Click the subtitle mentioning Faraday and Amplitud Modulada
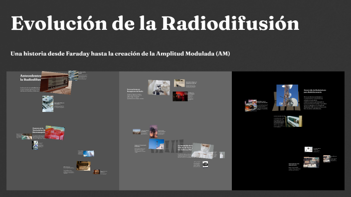Screen dimensions: 351x197 click(x=120, y=54)
